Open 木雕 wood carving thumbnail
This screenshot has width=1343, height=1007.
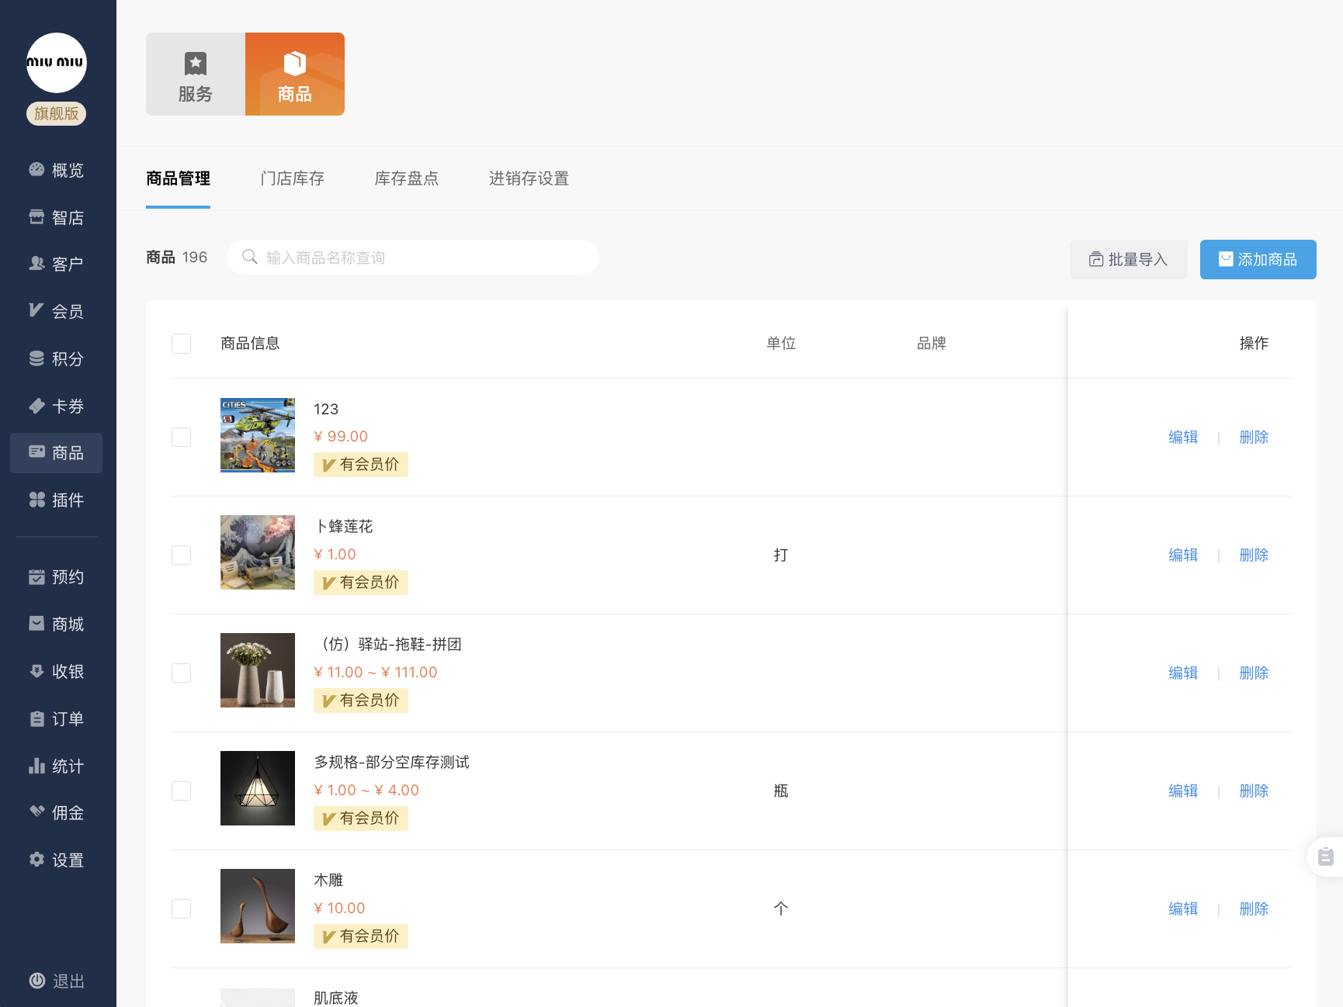point(258,906)
